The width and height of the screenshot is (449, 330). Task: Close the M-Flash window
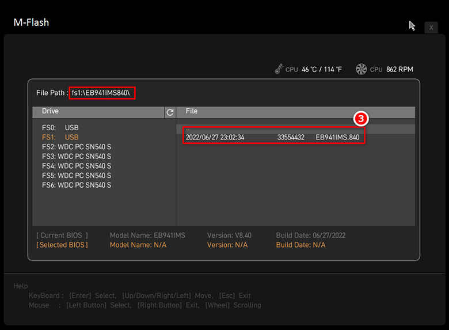(431, 28)
